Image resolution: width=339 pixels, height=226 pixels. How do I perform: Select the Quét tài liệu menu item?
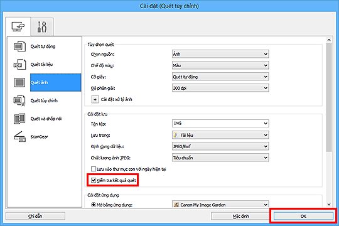point(41,65)
